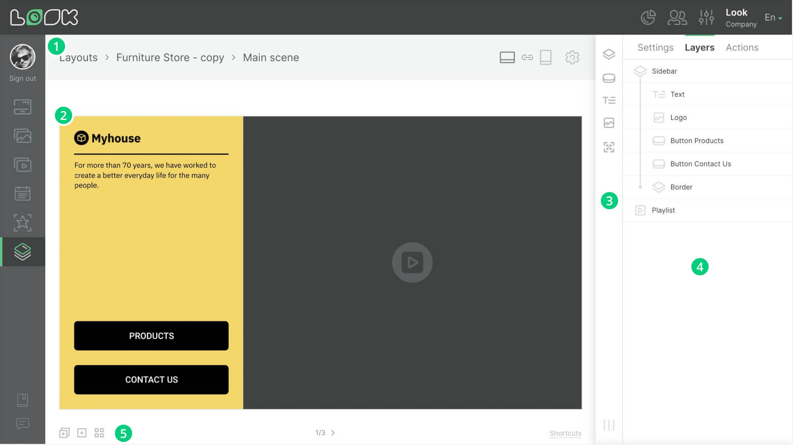Switch preview to portrait orientation
This screenshot has width=793, height=445.
point(545,57)
